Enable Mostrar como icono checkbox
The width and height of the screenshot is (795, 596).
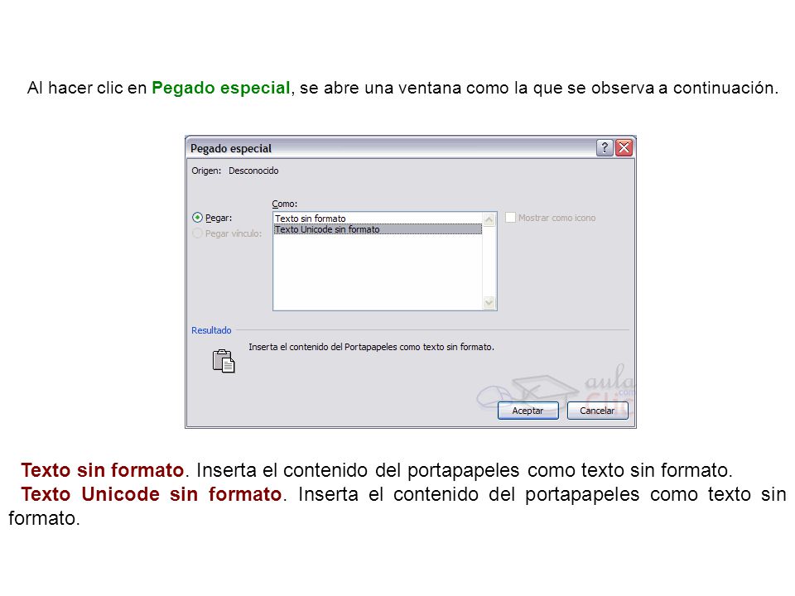[510, 218]
